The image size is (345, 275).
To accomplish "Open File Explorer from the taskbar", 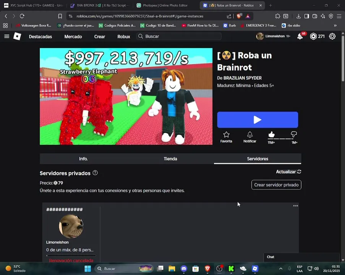I will pos(172,269).
